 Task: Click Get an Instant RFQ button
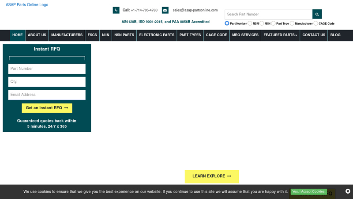click(x=47, y=108)
